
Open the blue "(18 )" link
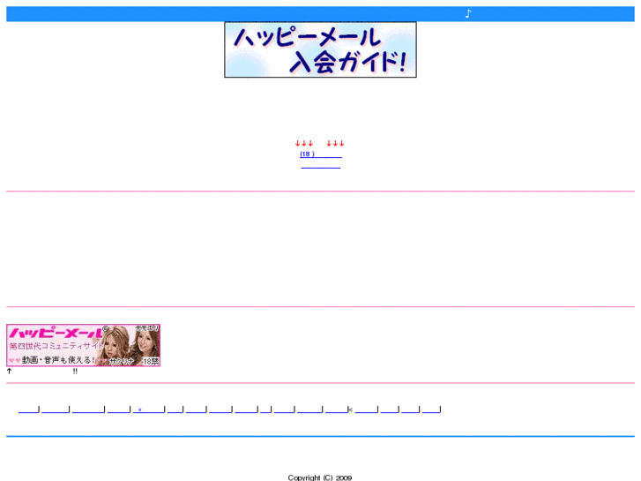[321, 154]
